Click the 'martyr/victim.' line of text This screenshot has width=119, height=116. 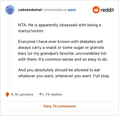pos(31,31)
